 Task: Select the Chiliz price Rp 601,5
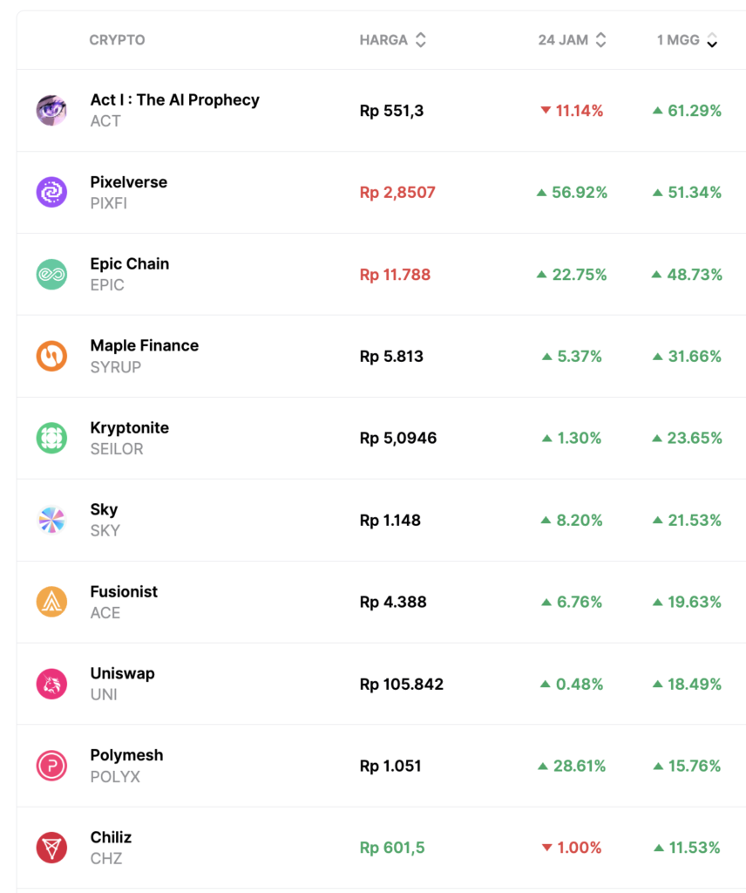[x=391, y=848]
